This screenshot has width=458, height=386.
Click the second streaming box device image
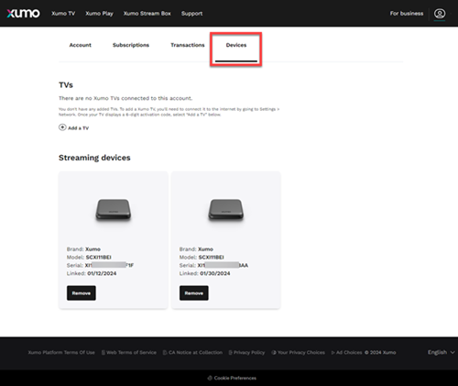coord(226,209)
